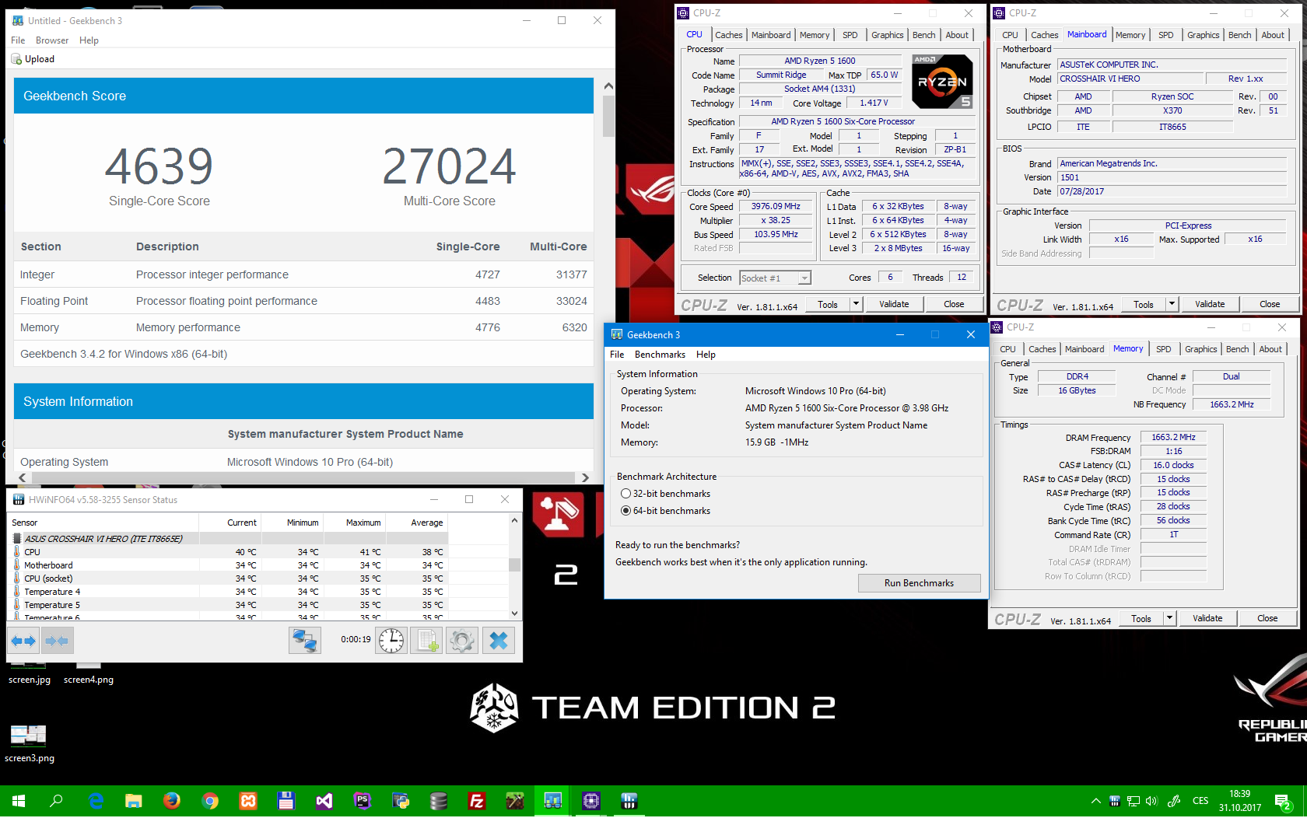
Task: Open Help menu in Geekbench 3 dialog
Action: click(706, 355)
